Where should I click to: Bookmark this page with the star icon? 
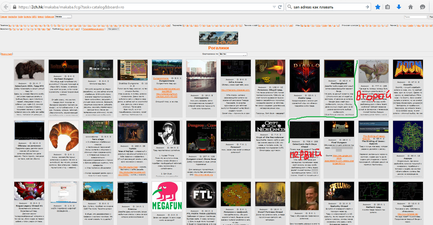coord(377,7)
